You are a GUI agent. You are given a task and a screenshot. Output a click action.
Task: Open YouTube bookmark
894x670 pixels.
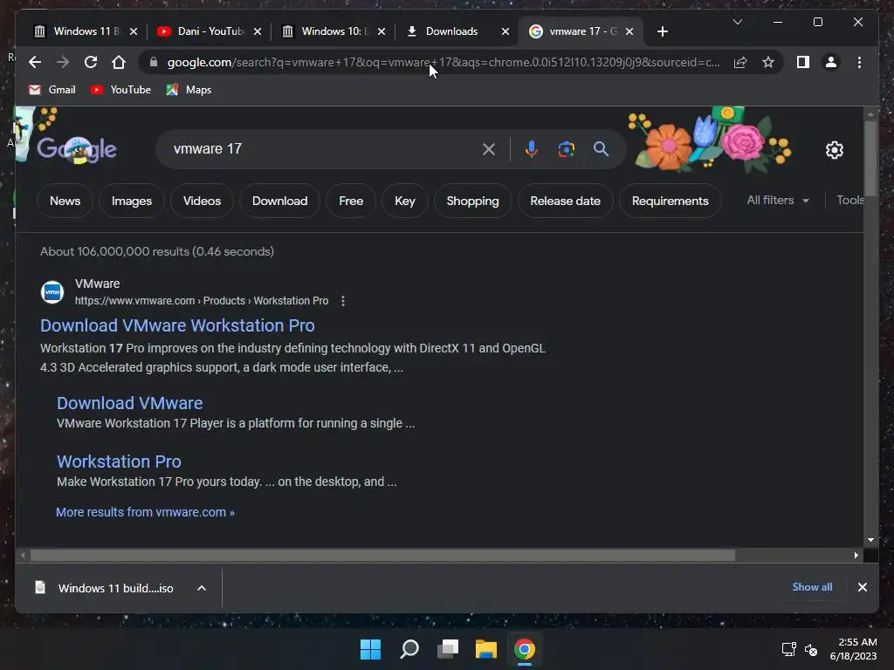120,90
